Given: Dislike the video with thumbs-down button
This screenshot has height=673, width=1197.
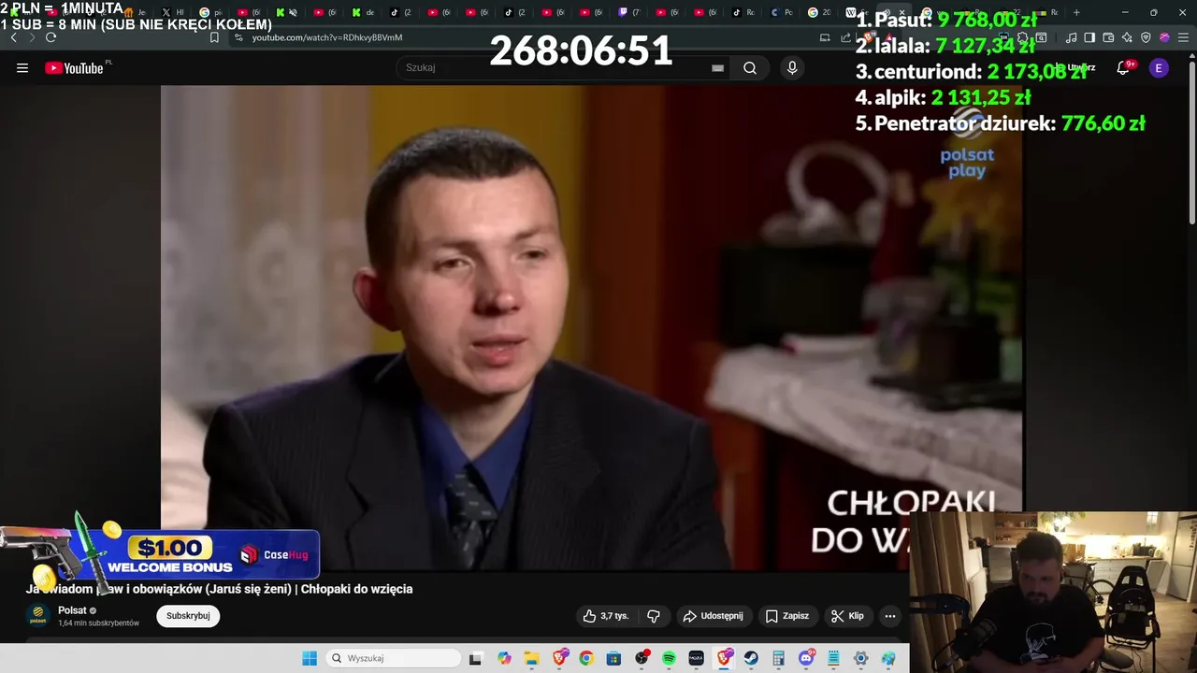Looking at the screenshot, I should coord(654,616).
